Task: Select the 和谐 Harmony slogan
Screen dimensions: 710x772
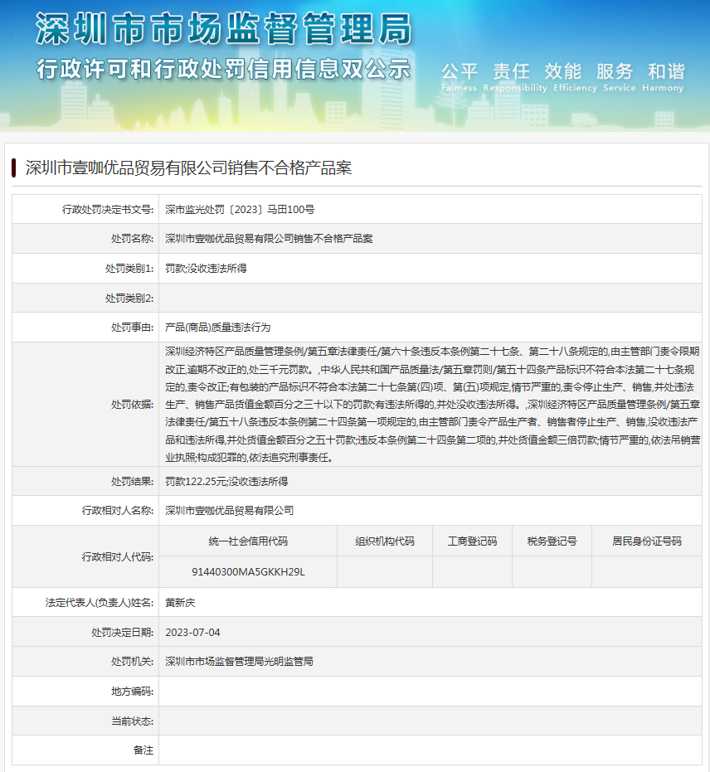Action: tap(663, 77)
